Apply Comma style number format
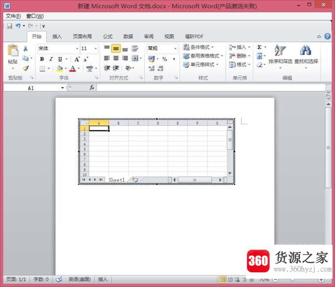335x287 pixels. point(174,59)
